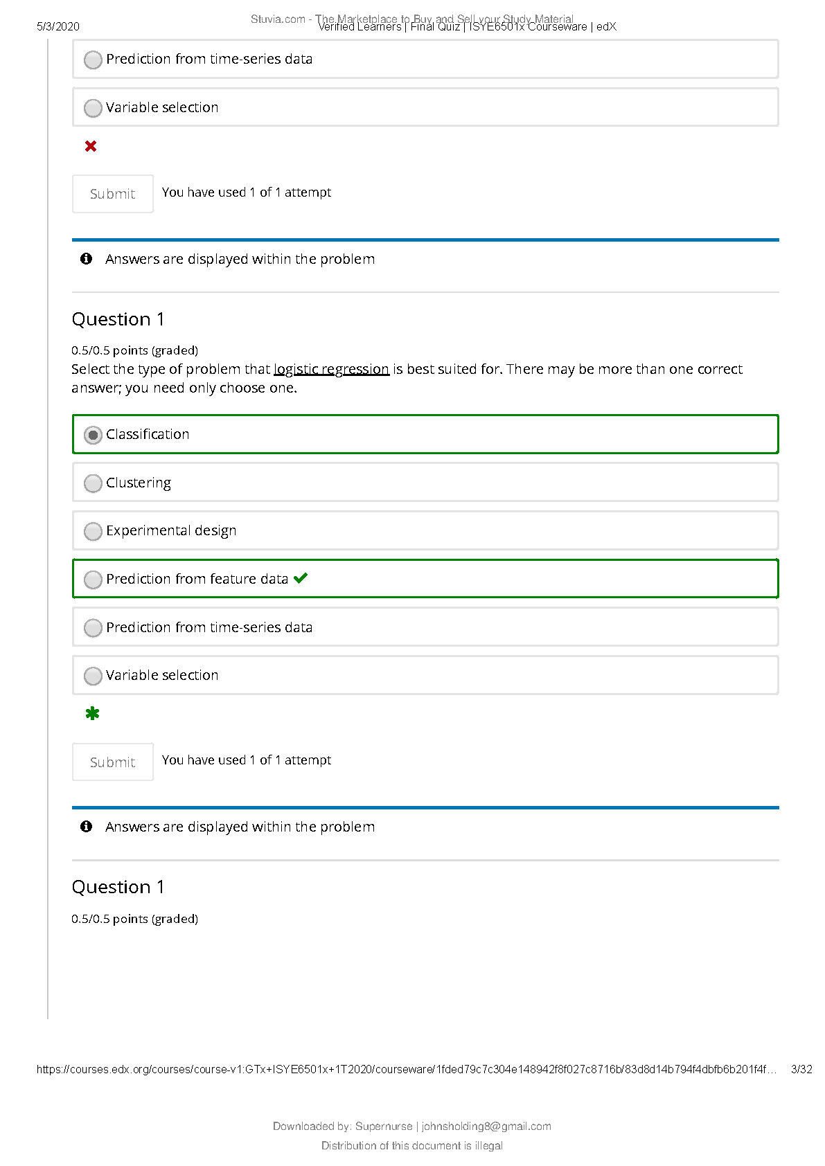Click the green asterisk partial-credit icon
825x1166 pixels.
point(92,714)
